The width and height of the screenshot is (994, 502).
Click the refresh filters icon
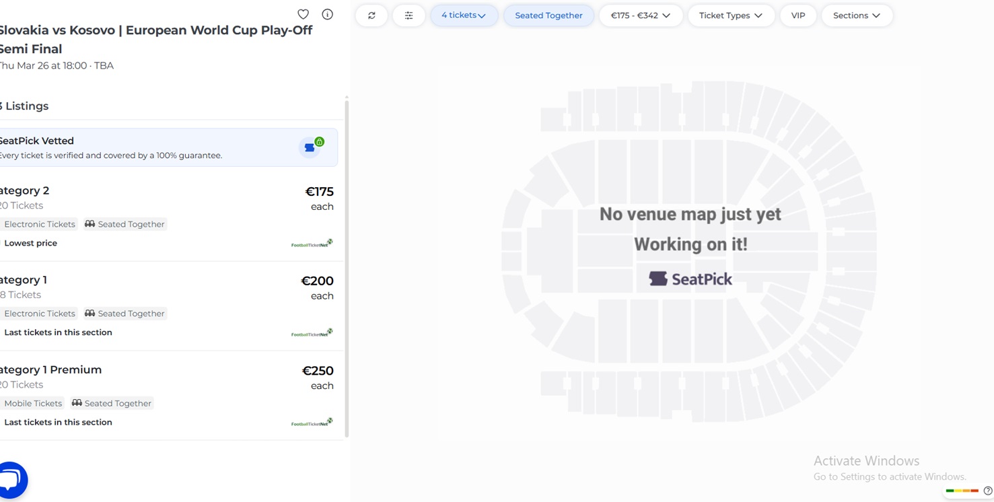click(371, 15)
